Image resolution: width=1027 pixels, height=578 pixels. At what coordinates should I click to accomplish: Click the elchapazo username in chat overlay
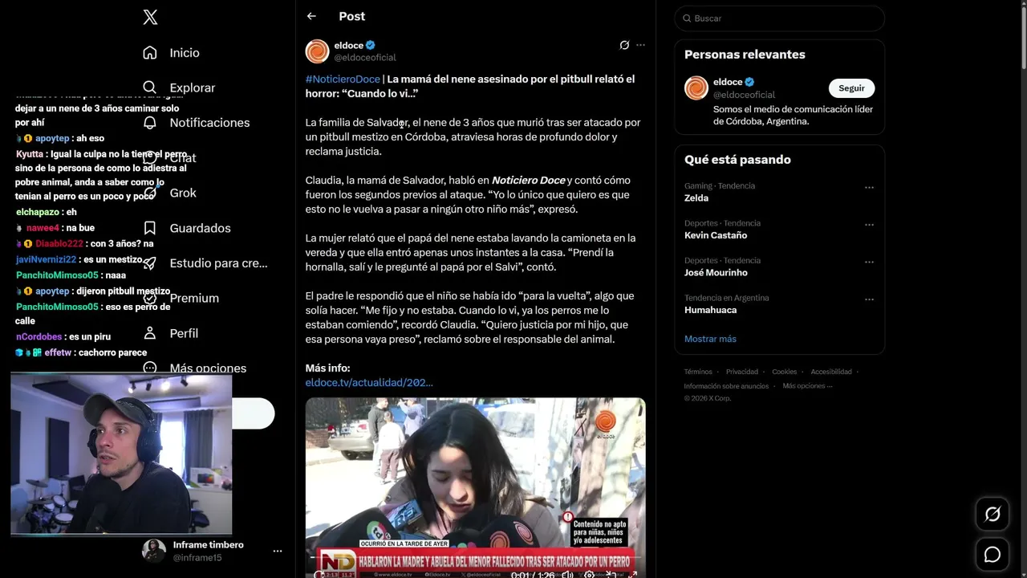pos(38,212)
